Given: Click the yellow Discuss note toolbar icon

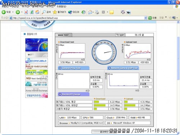Looking at the screenshot, I should click(x=112, y=12).
